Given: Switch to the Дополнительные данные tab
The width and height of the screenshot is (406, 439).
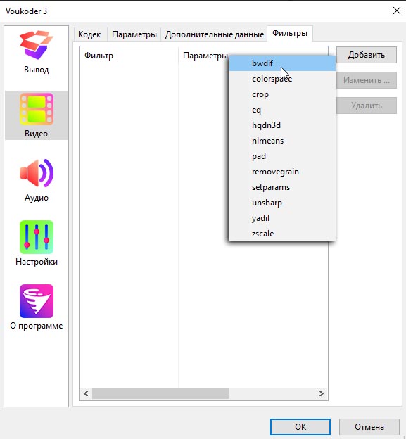Looking at the screenshot, I should click(214, 34).
